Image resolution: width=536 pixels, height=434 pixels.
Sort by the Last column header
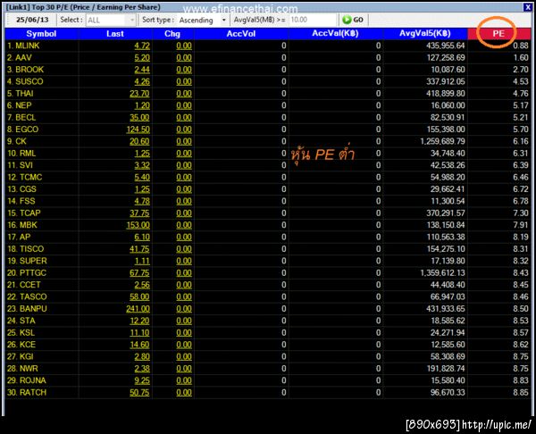click(115, 34)
